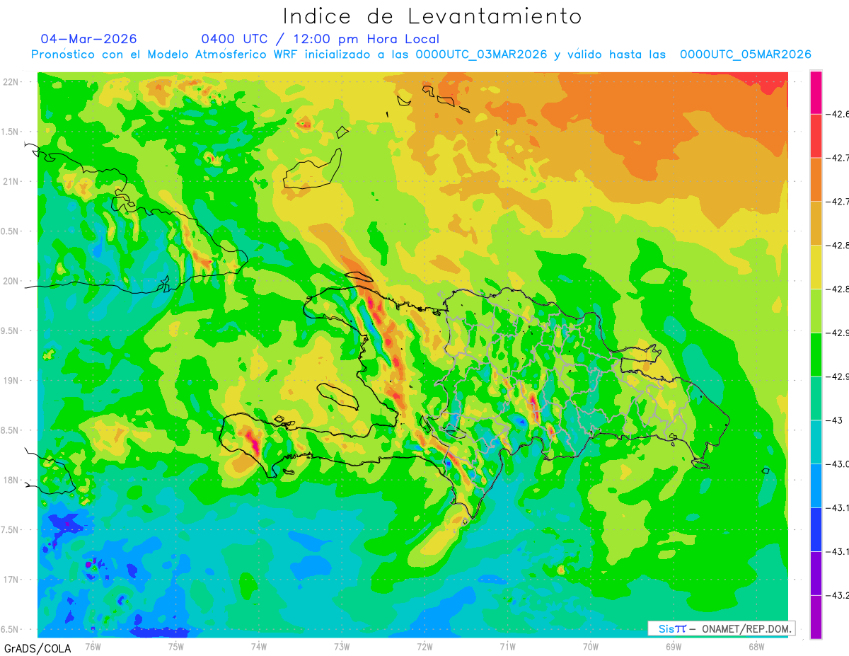Screen dimensions: 849x656
Task: Select the date text "04-Mar-2026"
Action: tap(89, 39)
